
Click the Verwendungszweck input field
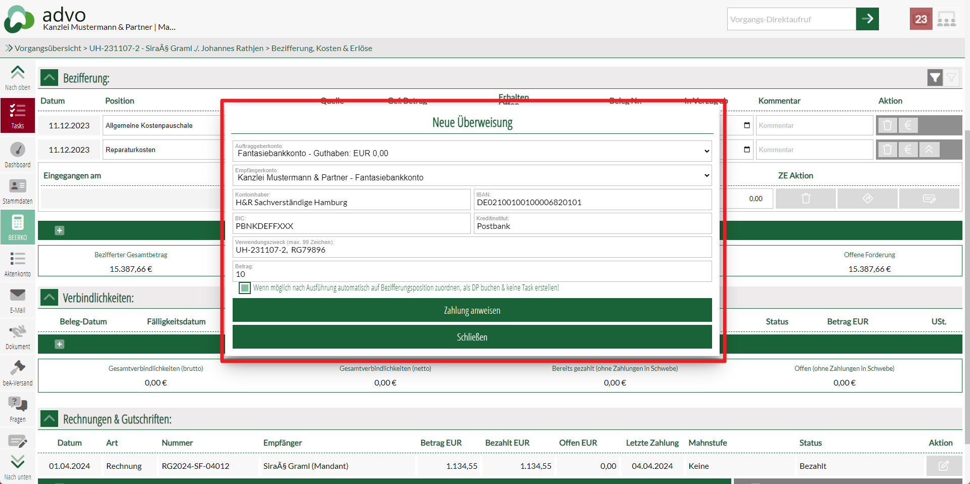pyautogui.click(x=472, y=250)
